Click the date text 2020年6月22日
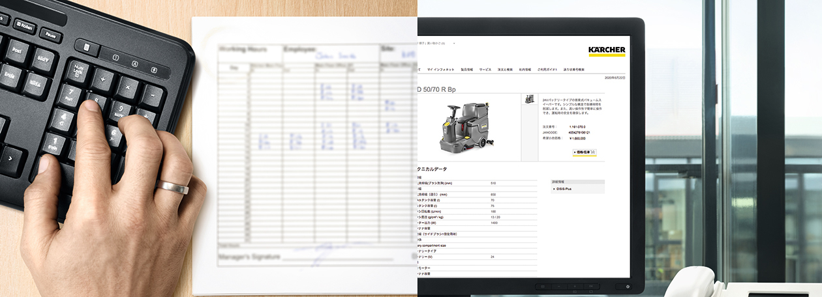Image resolution: width=822 pixels, height=297 pixels. coord(615,78)
